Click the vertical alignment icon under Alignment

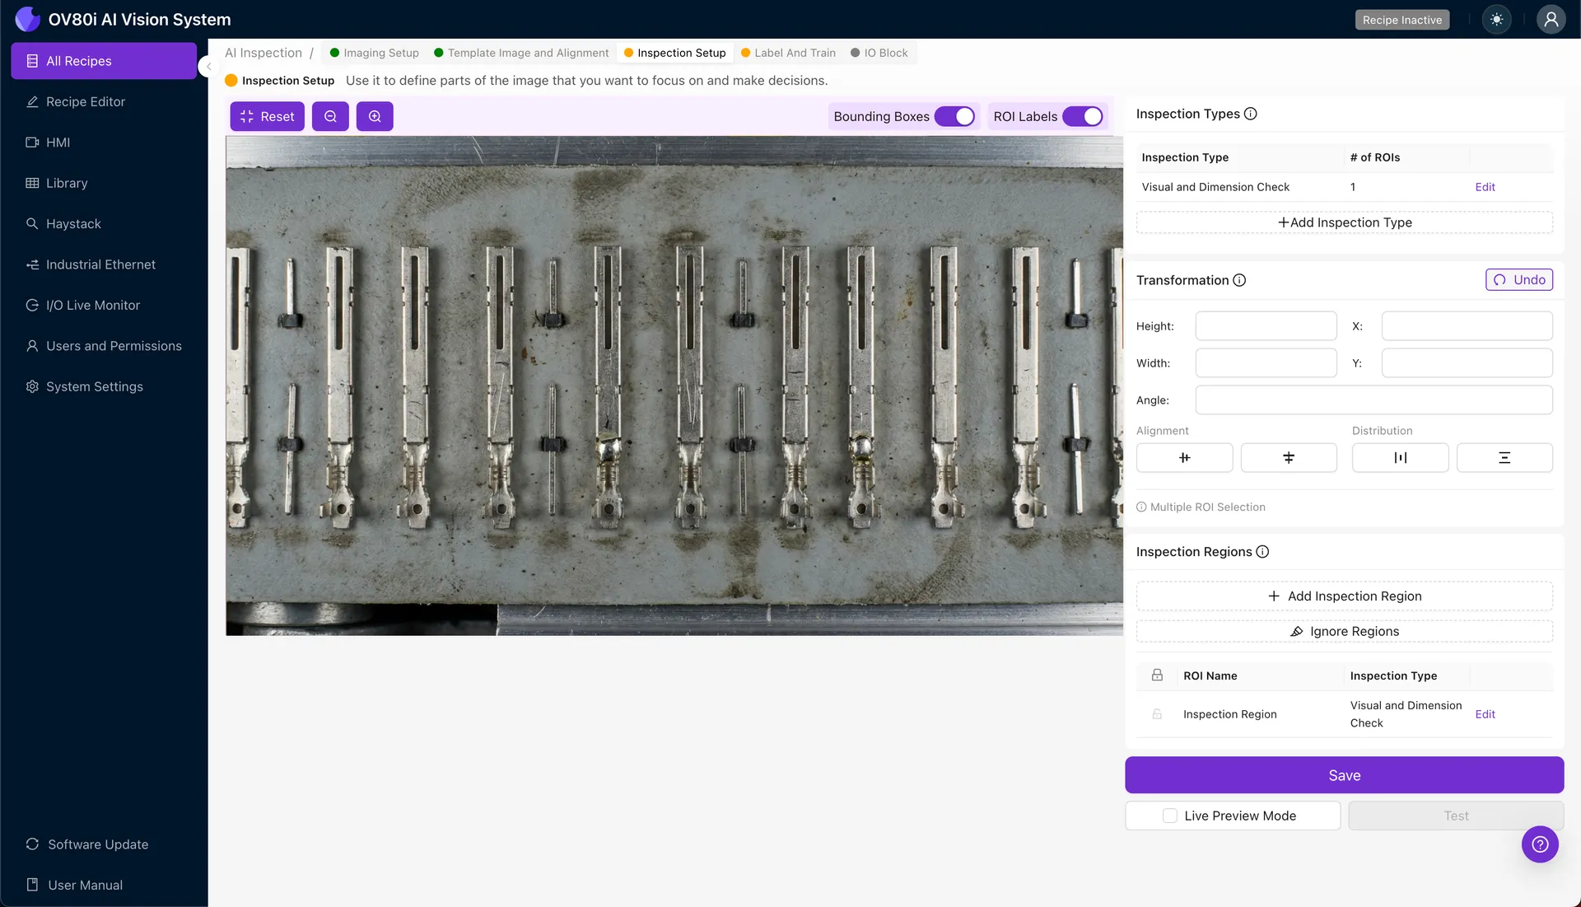[1289, 457]
